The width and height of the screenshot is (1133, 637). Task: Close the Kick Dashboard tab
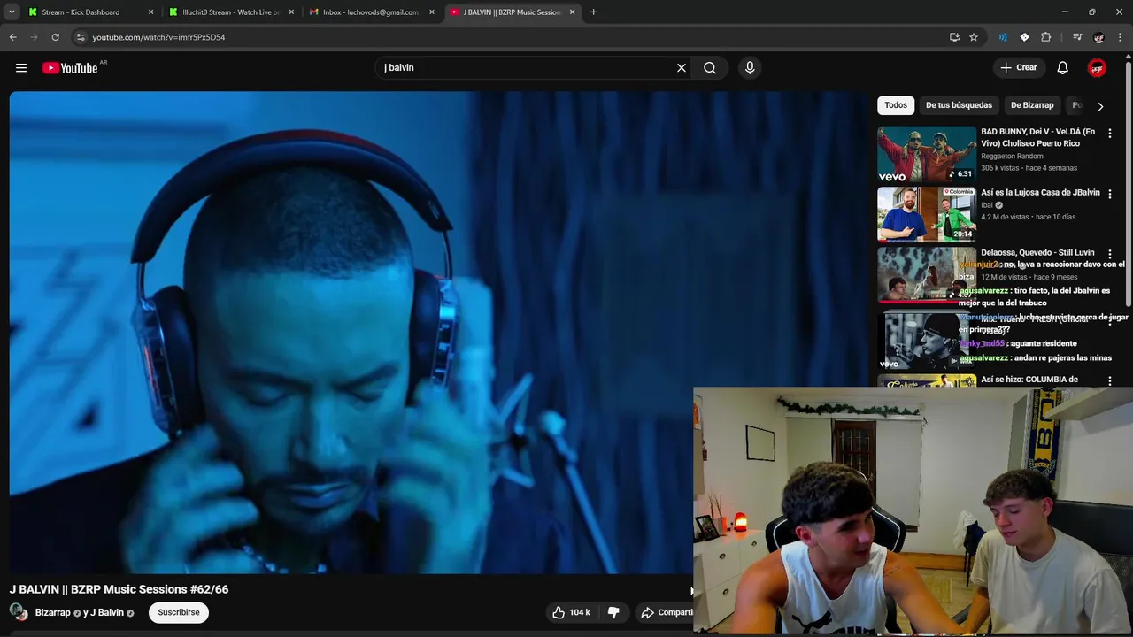coord(150,12)
